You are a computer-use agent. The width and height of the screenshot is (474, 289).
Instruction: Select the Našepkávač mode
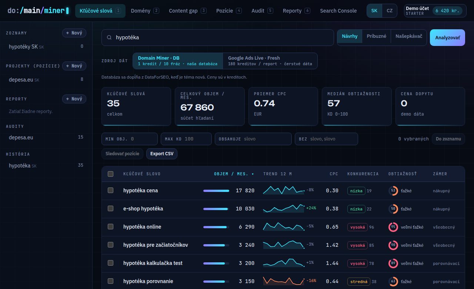click(409, 36)
